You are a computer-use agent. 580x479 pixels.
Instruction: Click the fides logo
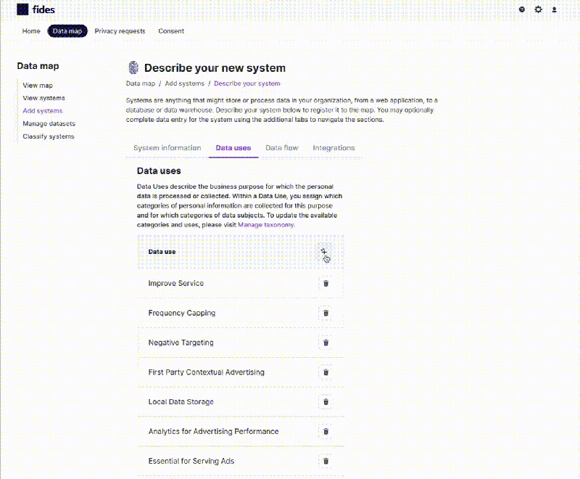coord(33,9)
